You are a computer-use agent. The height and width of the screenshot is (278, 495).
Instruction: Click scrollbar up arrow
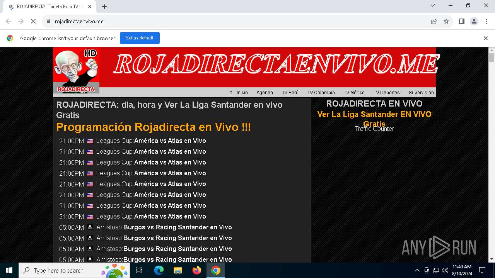(492, 50)
